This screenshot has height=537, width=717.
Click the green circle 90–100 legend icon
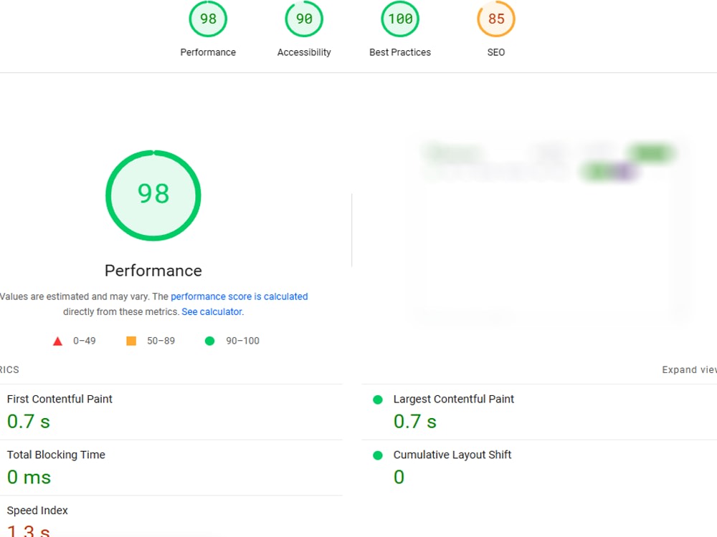tap(209, 341)
